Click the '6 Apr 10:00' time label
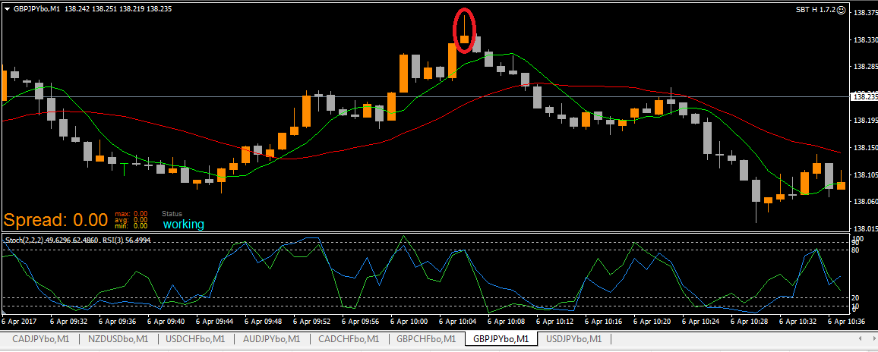Viewport: 878px width, 352px height. 410,322
